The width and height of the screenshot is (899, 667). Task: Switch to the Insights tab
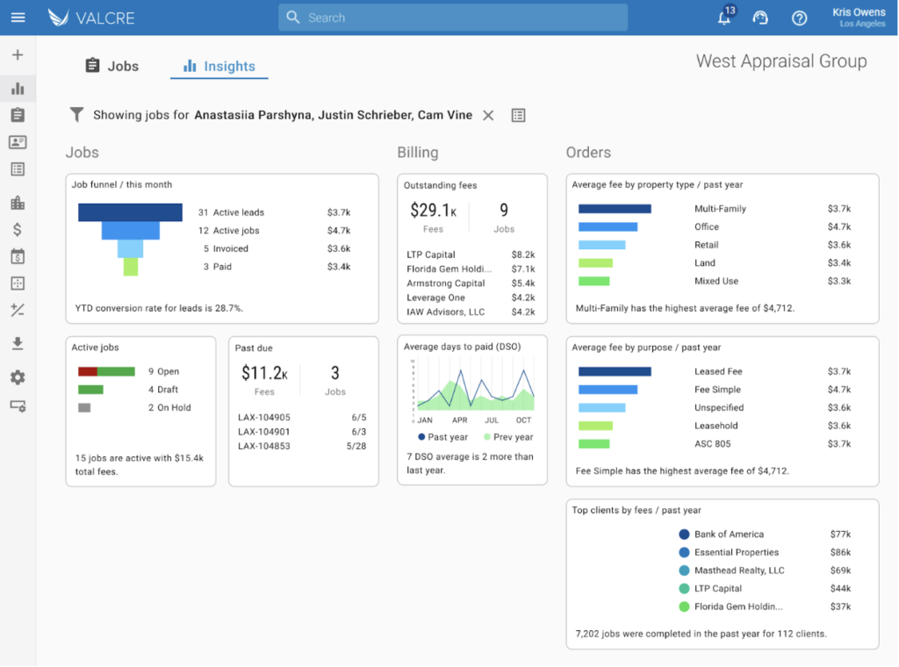[x=219, y=66]
